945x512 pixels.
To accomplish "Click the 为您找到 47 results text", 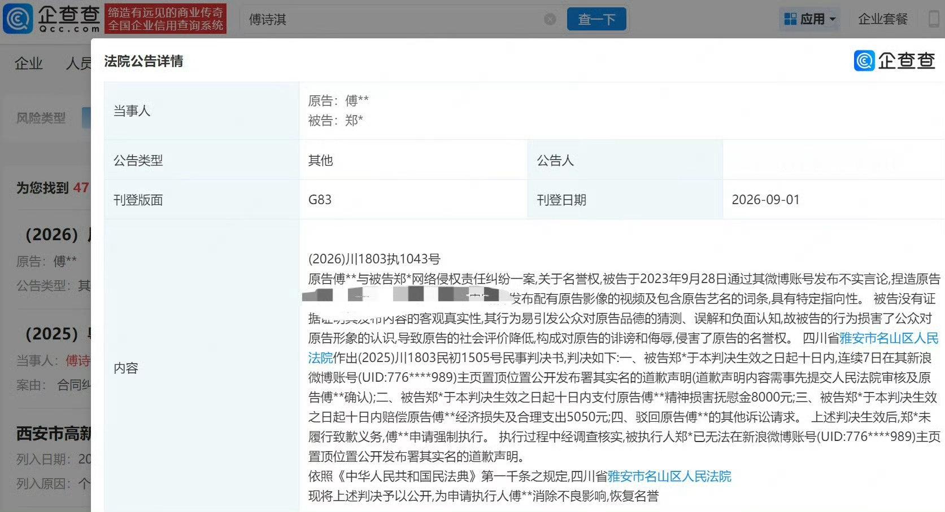I will 53,188.
